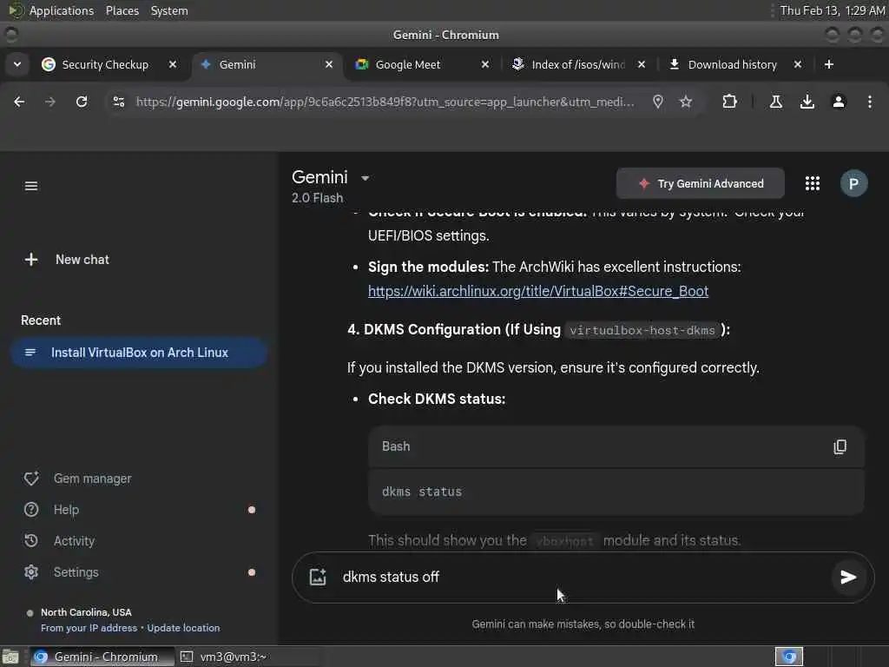Open the browser Downloads icon
The height and width of the screenshot is (667, 889).
807,102
